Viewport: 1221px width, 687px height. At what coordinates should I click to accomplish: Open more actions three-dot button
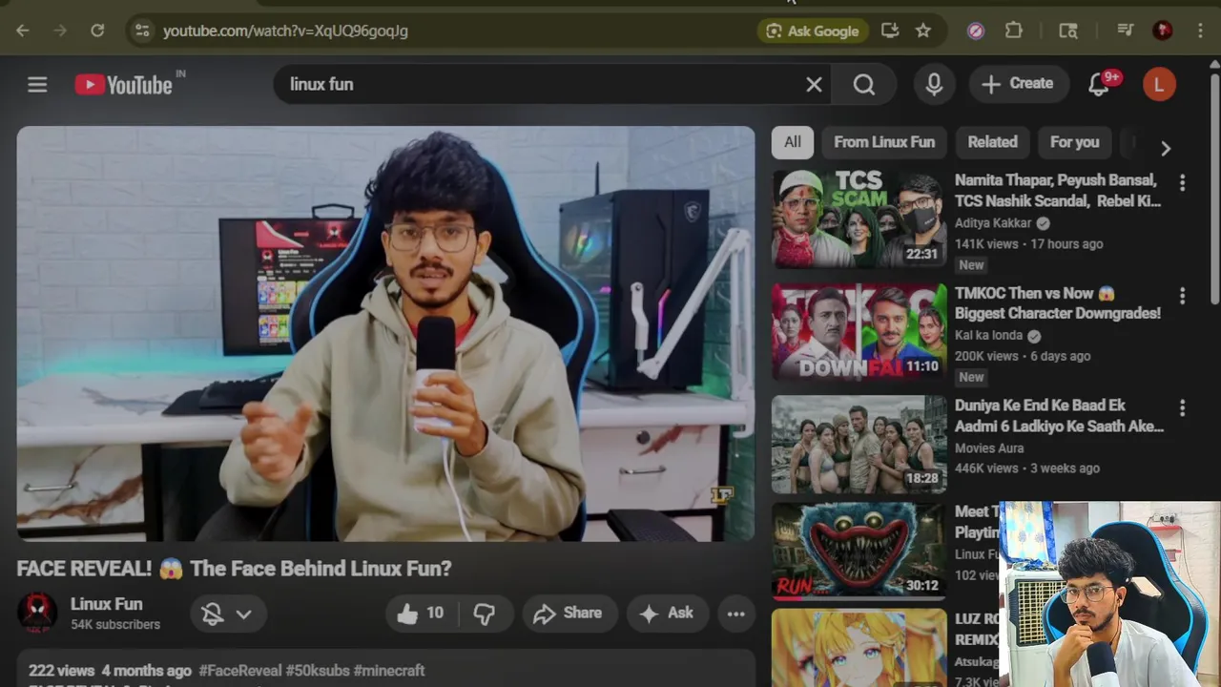click(735, 614)
